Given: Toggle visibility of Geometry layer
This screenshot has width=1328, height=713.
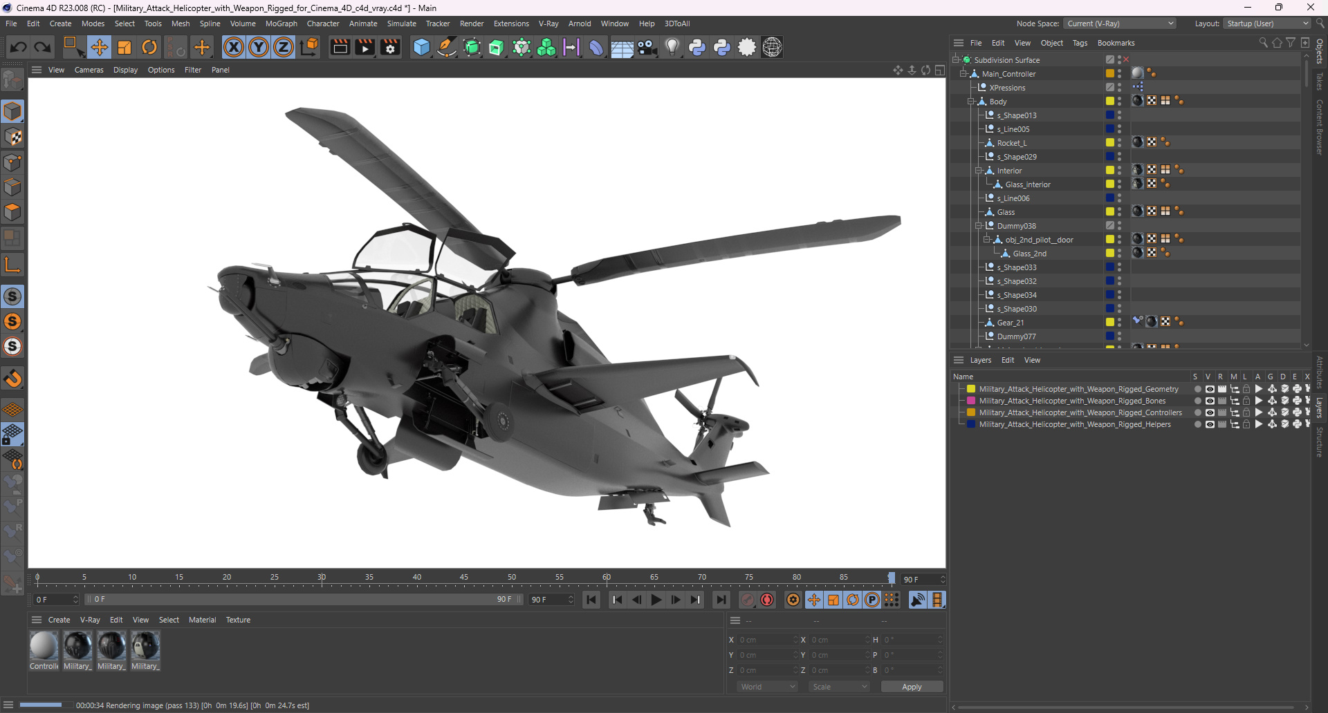Looking at the screenshot, I should click(1210, 389).
